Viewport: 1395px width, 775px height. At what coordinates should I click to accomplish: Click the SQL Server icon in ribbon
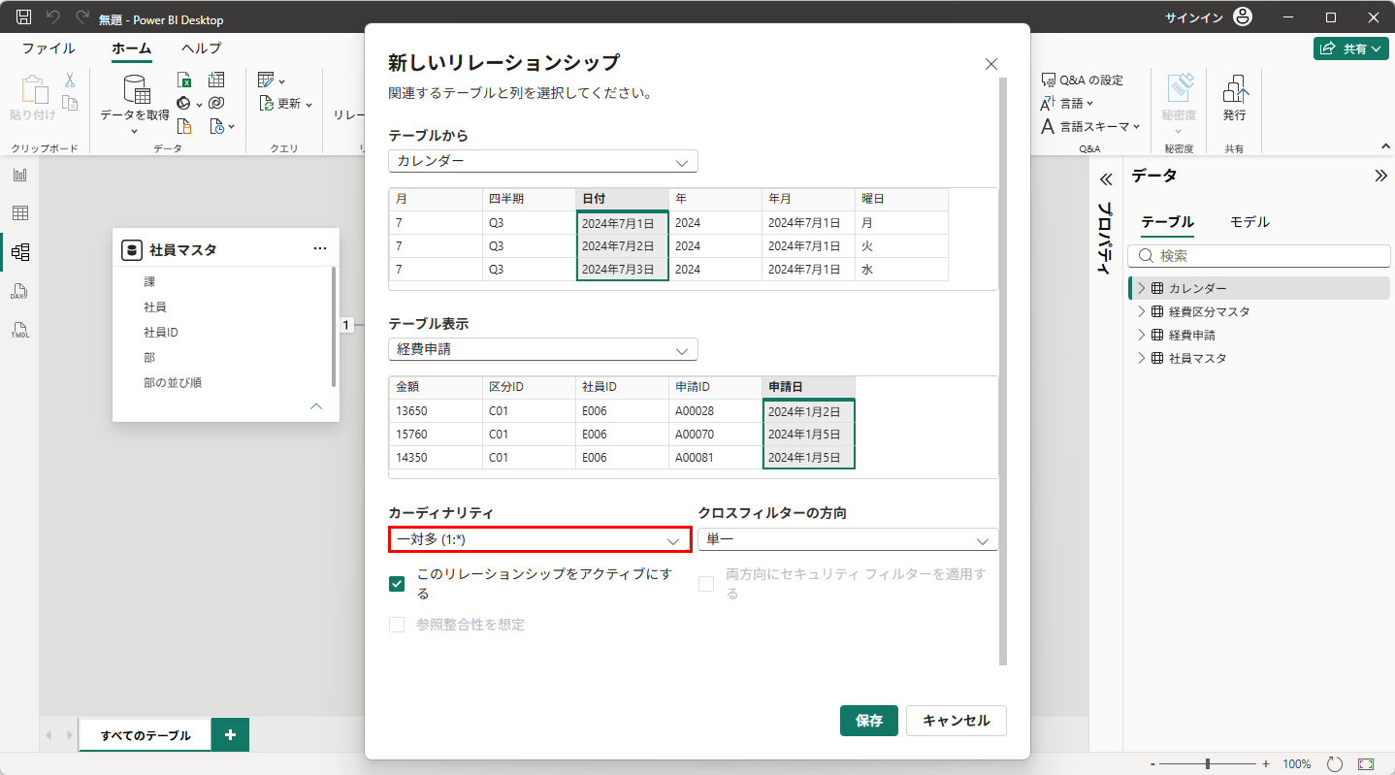pyautogui.click(x=184, y=126)
